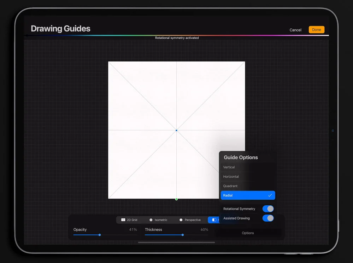Toggle Rotational Symmetry off

pyautogui.click(x=268, y=208)
